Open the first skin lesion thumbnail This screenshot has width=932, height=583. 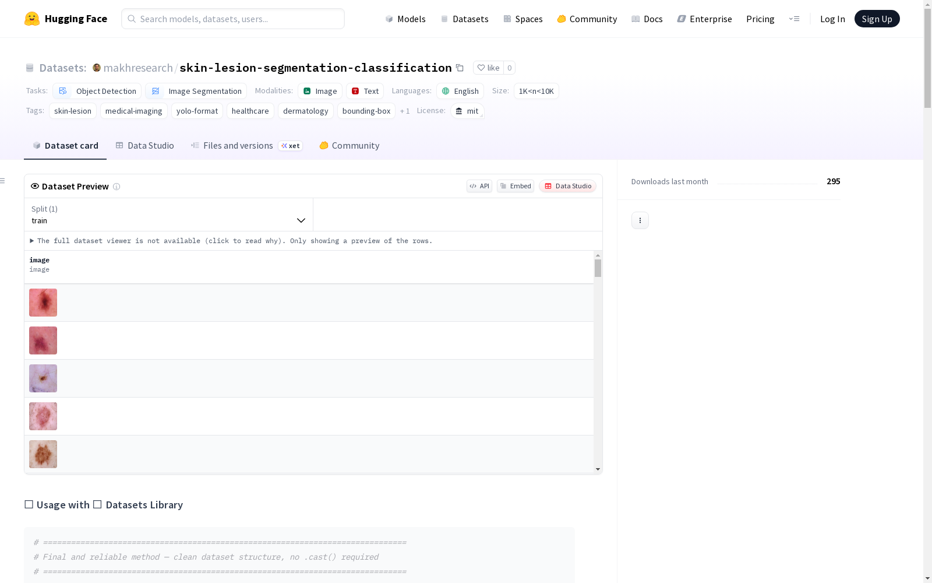[43, 303]
